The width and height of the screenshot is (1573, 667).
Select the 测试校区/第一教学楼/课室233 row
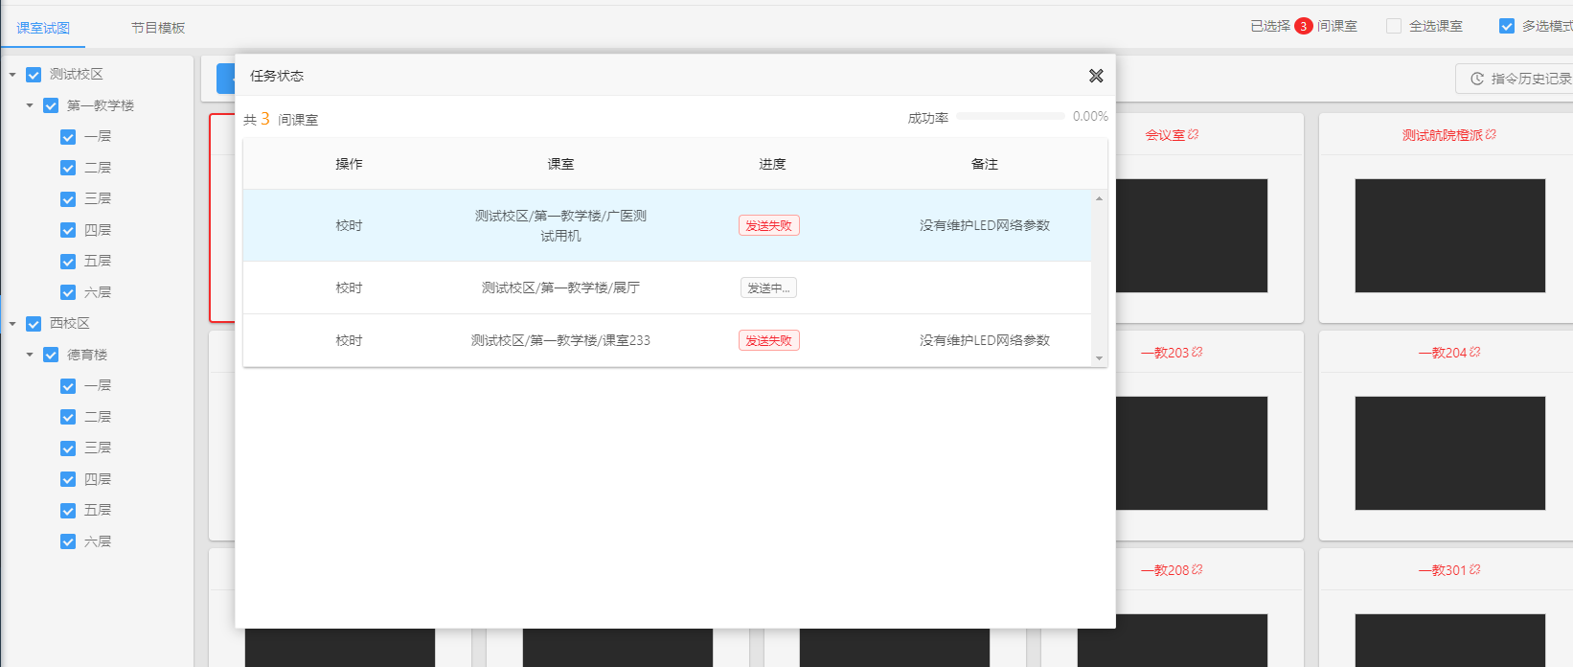pyautogui.click(x=667, y=340)
